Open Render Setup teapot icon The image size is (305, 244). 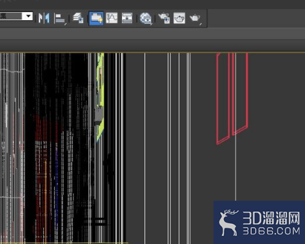pyautogui.click(x=163, y=18)
